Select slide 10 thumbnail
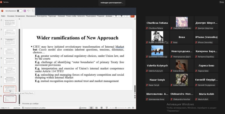 tap(10, 99)
